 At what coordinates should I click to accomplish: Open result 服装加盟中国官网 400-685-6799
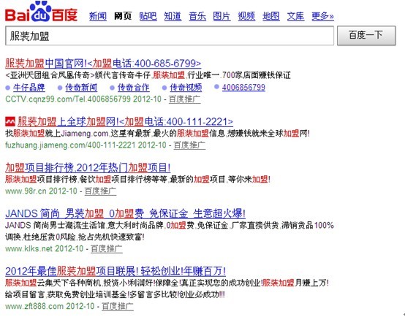pos(103,64)
